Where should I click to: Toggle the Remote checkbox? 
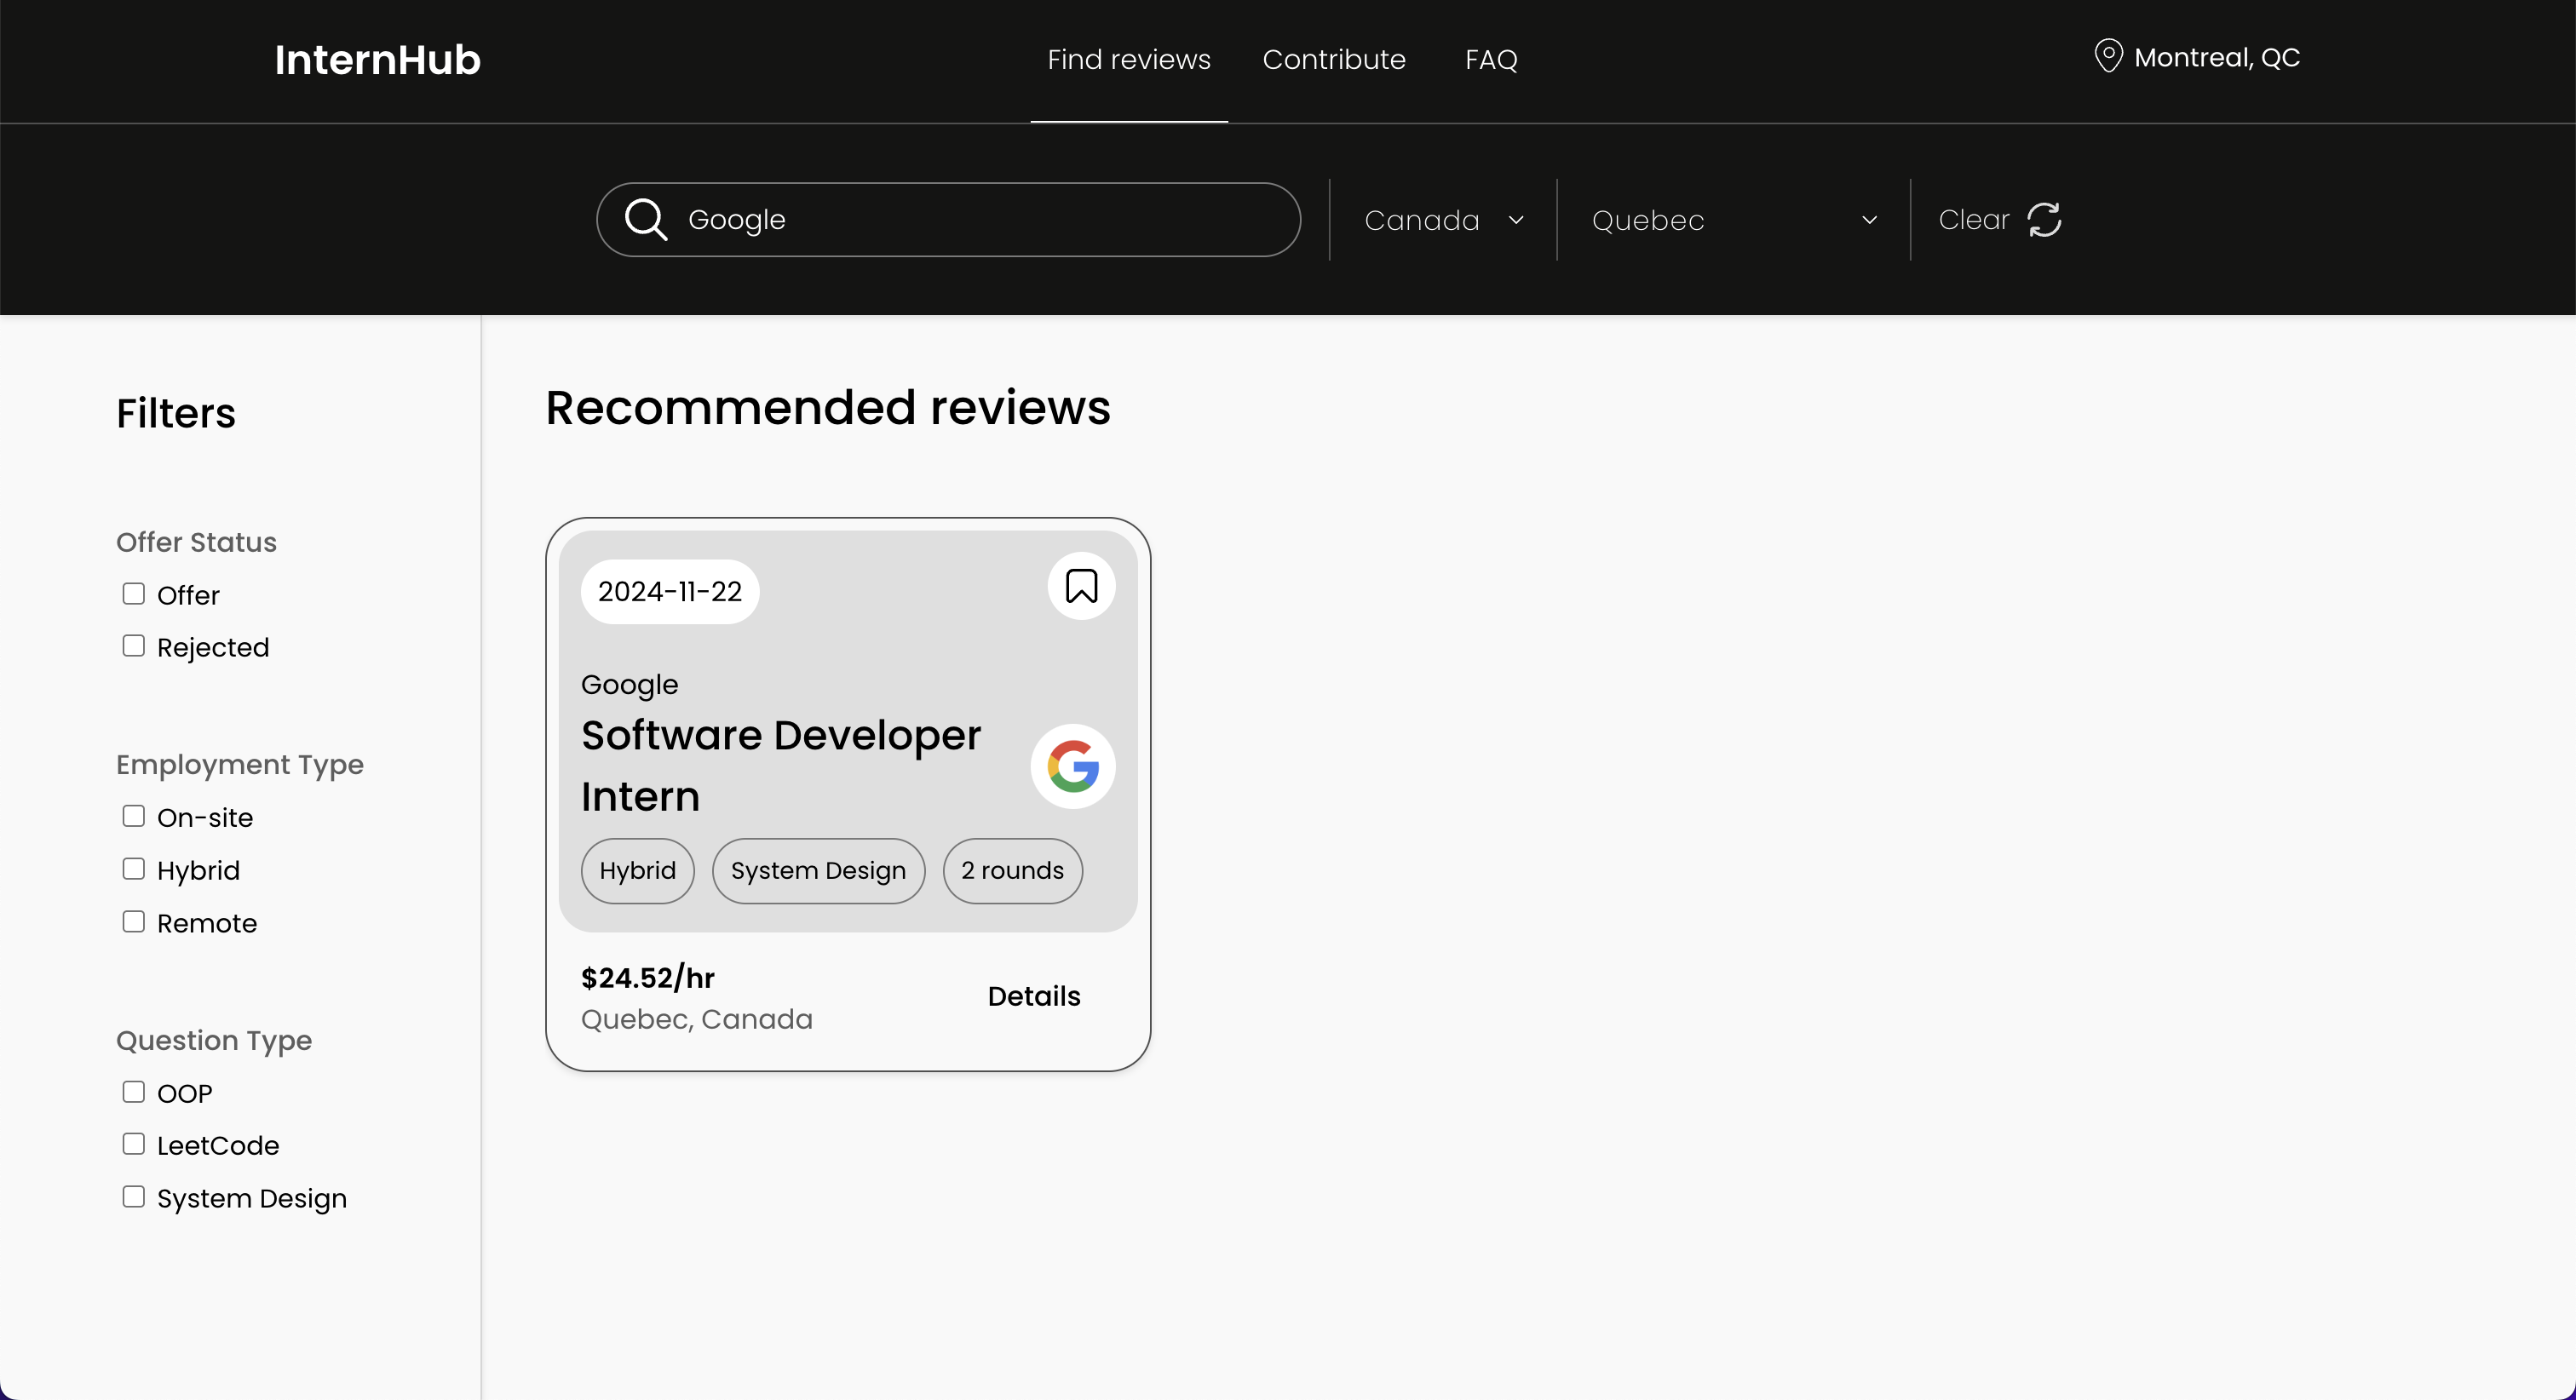tap(133, 922)
